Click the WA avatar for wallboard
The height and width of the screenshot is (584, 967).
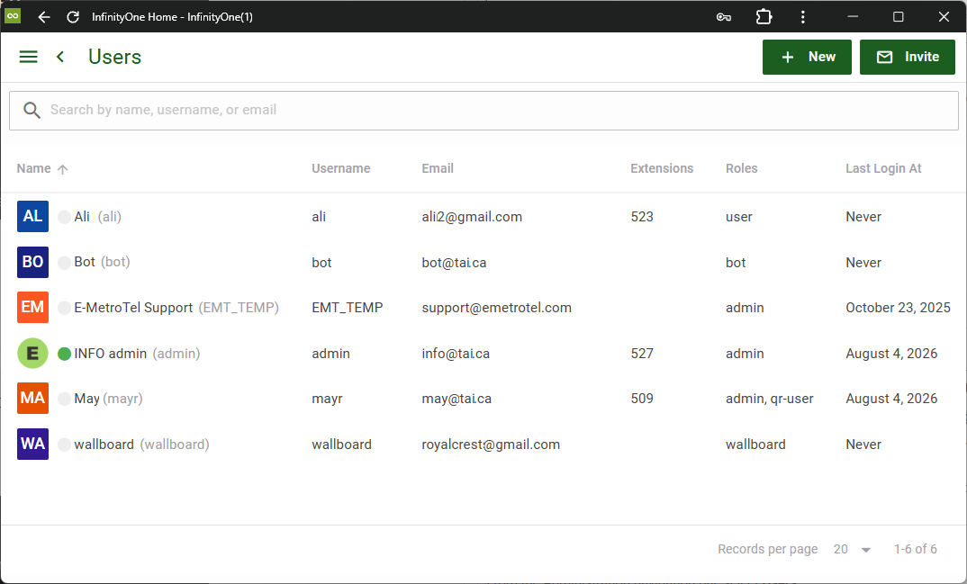32,445
